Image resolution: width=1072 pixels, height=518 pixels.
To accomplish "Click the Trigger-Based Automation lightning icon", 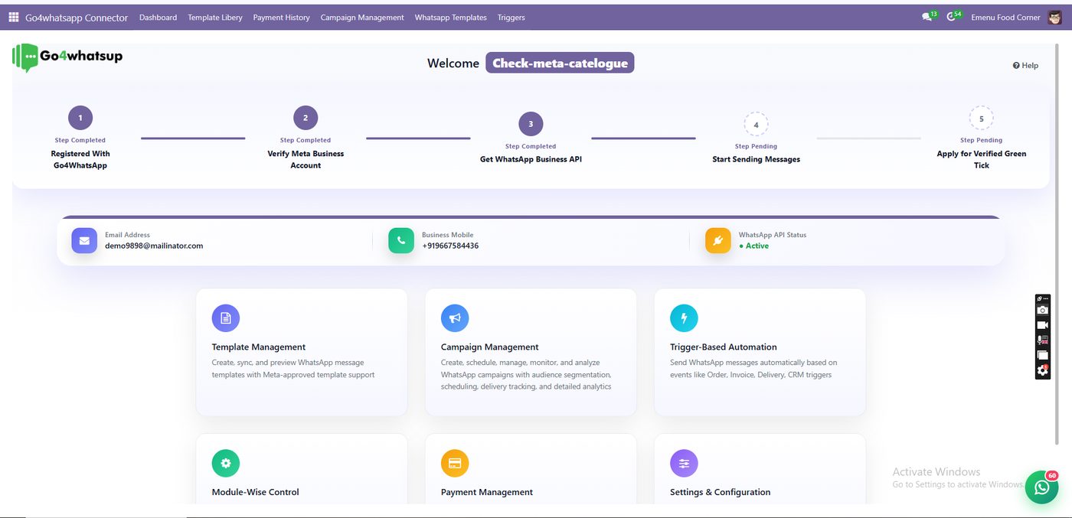I will (684, 318).
